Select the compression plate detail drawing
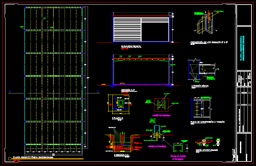Viewport: 256px width, 166px height. tap(201, 107)
